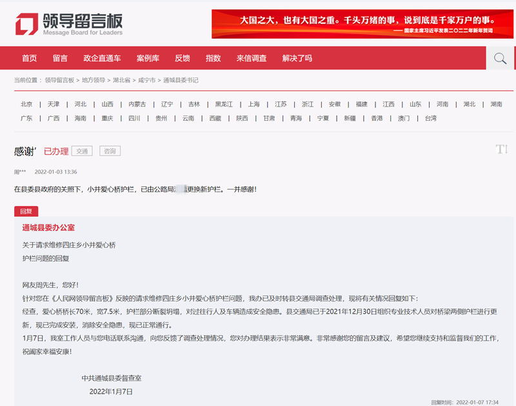Image resolution: width=516 pixels, height=406 pixels.
Task: Open the 指数 nav item
Action: (213, 58)
